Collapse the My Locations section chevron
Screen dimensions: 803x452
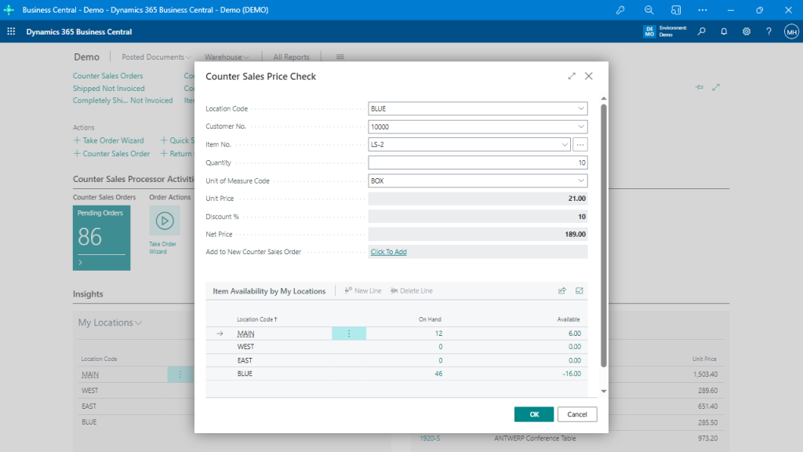(139, 323)
